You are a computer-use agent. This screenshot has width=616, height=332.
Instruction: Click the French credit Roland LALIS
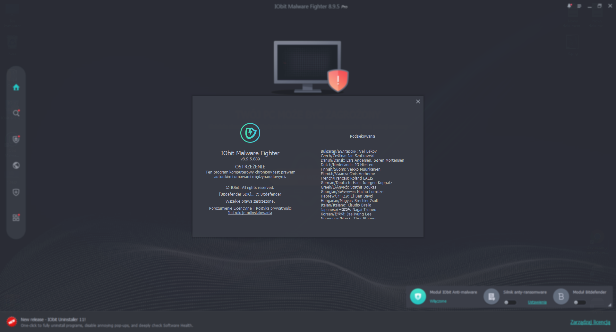(x=347, y=178)
